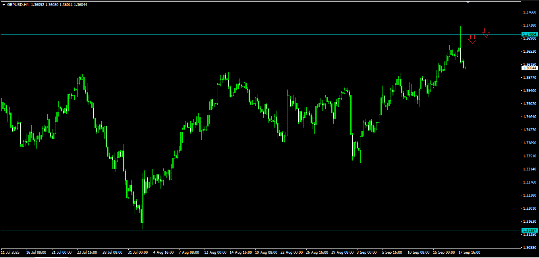Click the cyan 1.37004 price label

pyautogui.click(x=529, y=34)
